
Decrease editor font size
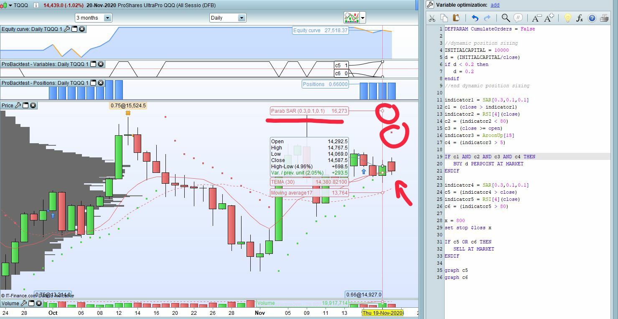tap(536, 18)
